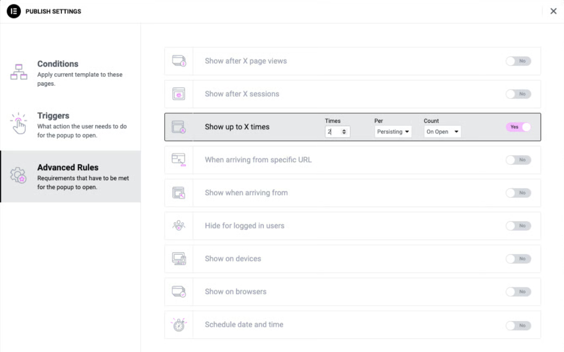
Task: Click the Elementor logo in the header
Action: 13,11
